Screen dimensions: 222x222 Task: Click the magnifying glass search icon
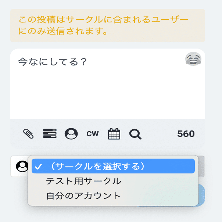[135, 134]
